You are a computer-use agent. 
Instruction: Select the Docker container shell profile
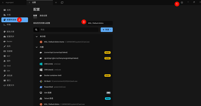coord(73,76)
